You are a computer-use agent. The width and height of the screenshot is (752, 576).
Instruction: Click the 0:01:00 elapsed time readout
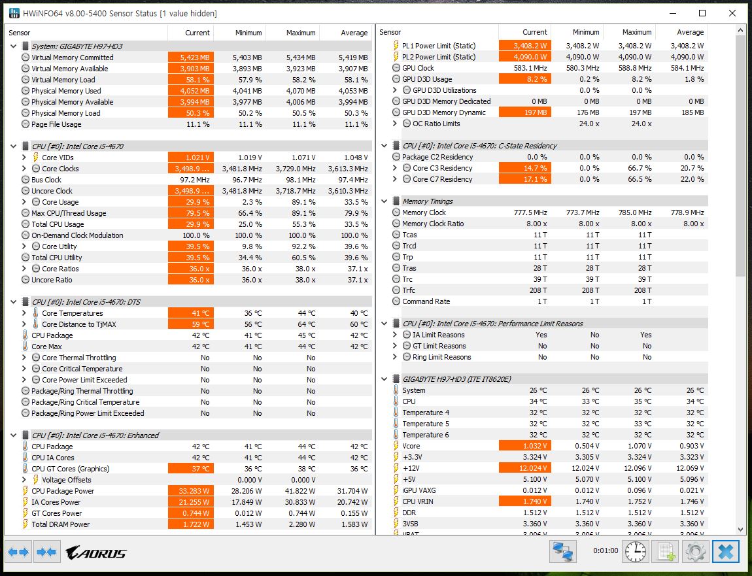[606, 551]
